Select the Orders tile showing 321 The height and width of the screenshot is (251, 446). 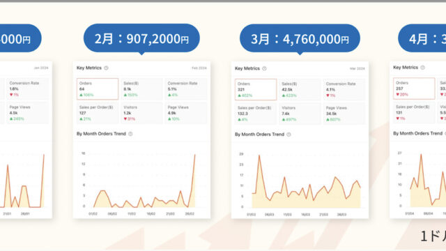[256, 90]
